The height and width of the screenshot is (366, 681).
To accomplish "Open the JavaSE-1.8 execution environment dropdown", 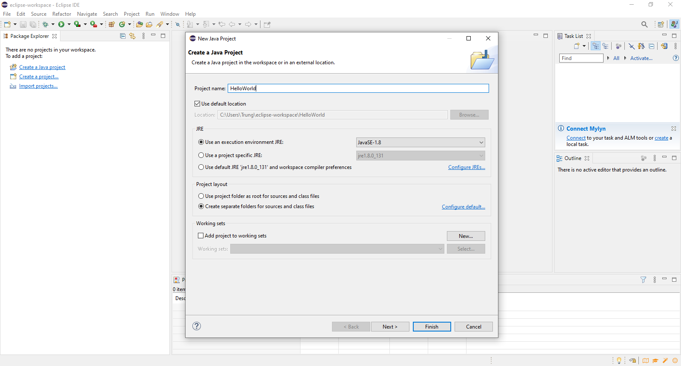I will [x=421, y=143].
